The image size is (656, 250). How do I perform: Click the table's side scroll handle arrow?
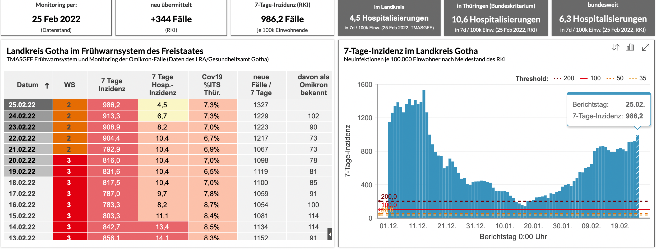330,234
